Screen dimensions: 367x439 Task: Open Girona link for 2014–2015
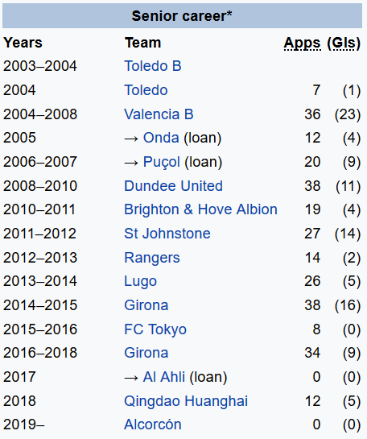[x=146, y=305]
